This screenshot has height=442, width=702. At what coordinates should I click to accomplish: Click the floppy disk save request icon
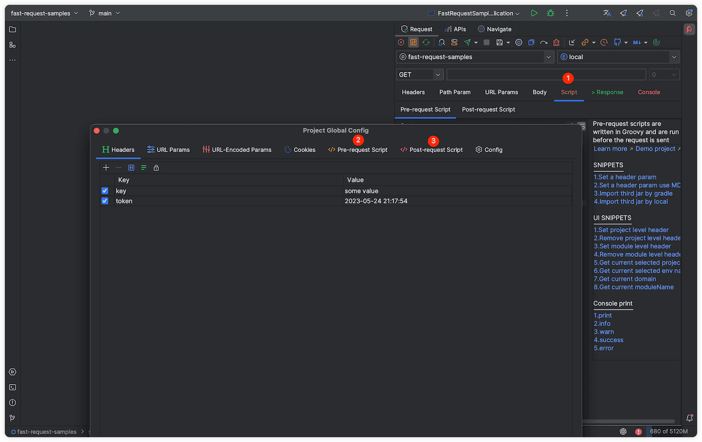coord(499,43)
